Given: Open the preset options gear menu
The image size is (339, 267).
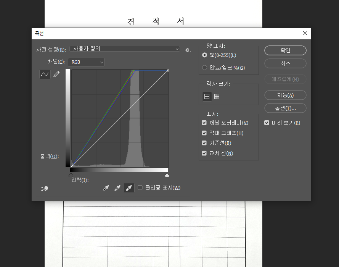Looking at the screenshot, I should coord(188,50).
